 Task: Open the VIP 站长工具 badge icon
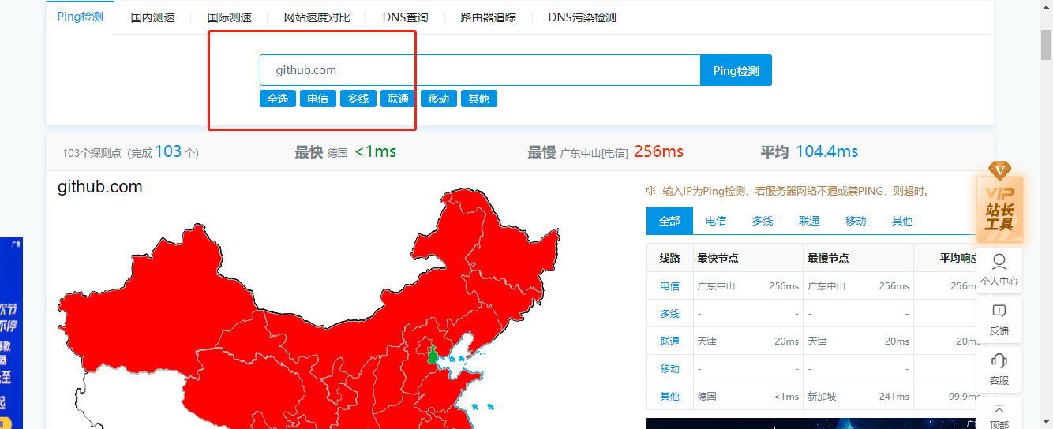tap(999, 203)
